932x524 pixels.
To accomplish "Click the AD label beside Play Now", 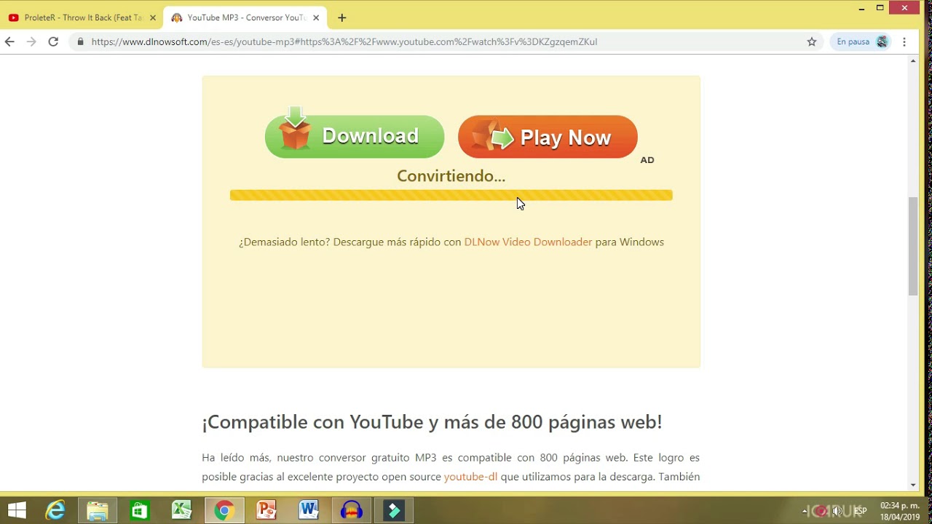I will coord(647,160).
